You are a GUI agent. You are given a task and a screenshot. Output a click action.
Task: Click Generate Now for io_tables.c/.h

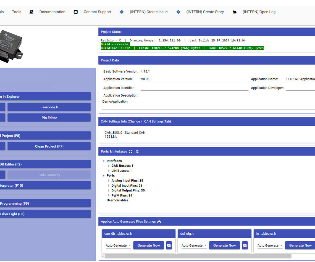coord(300,245)
